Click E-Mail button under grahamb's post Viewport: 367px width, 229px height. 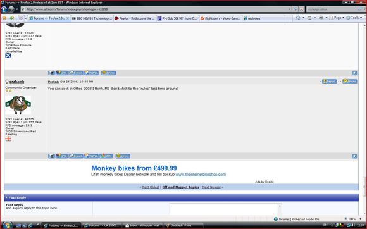pyautogui.click(x=76, y=156)
